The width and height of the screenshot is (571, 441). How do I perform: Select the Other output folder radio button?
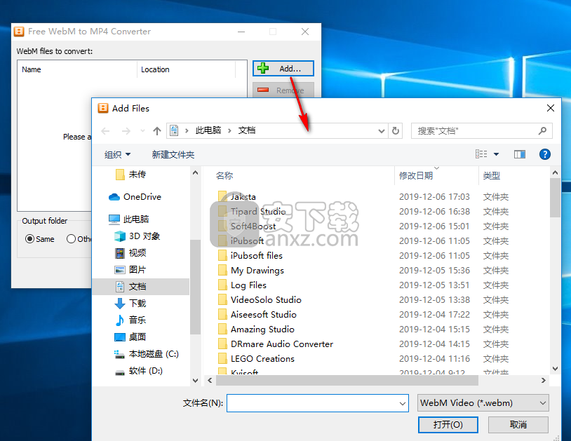71,239
